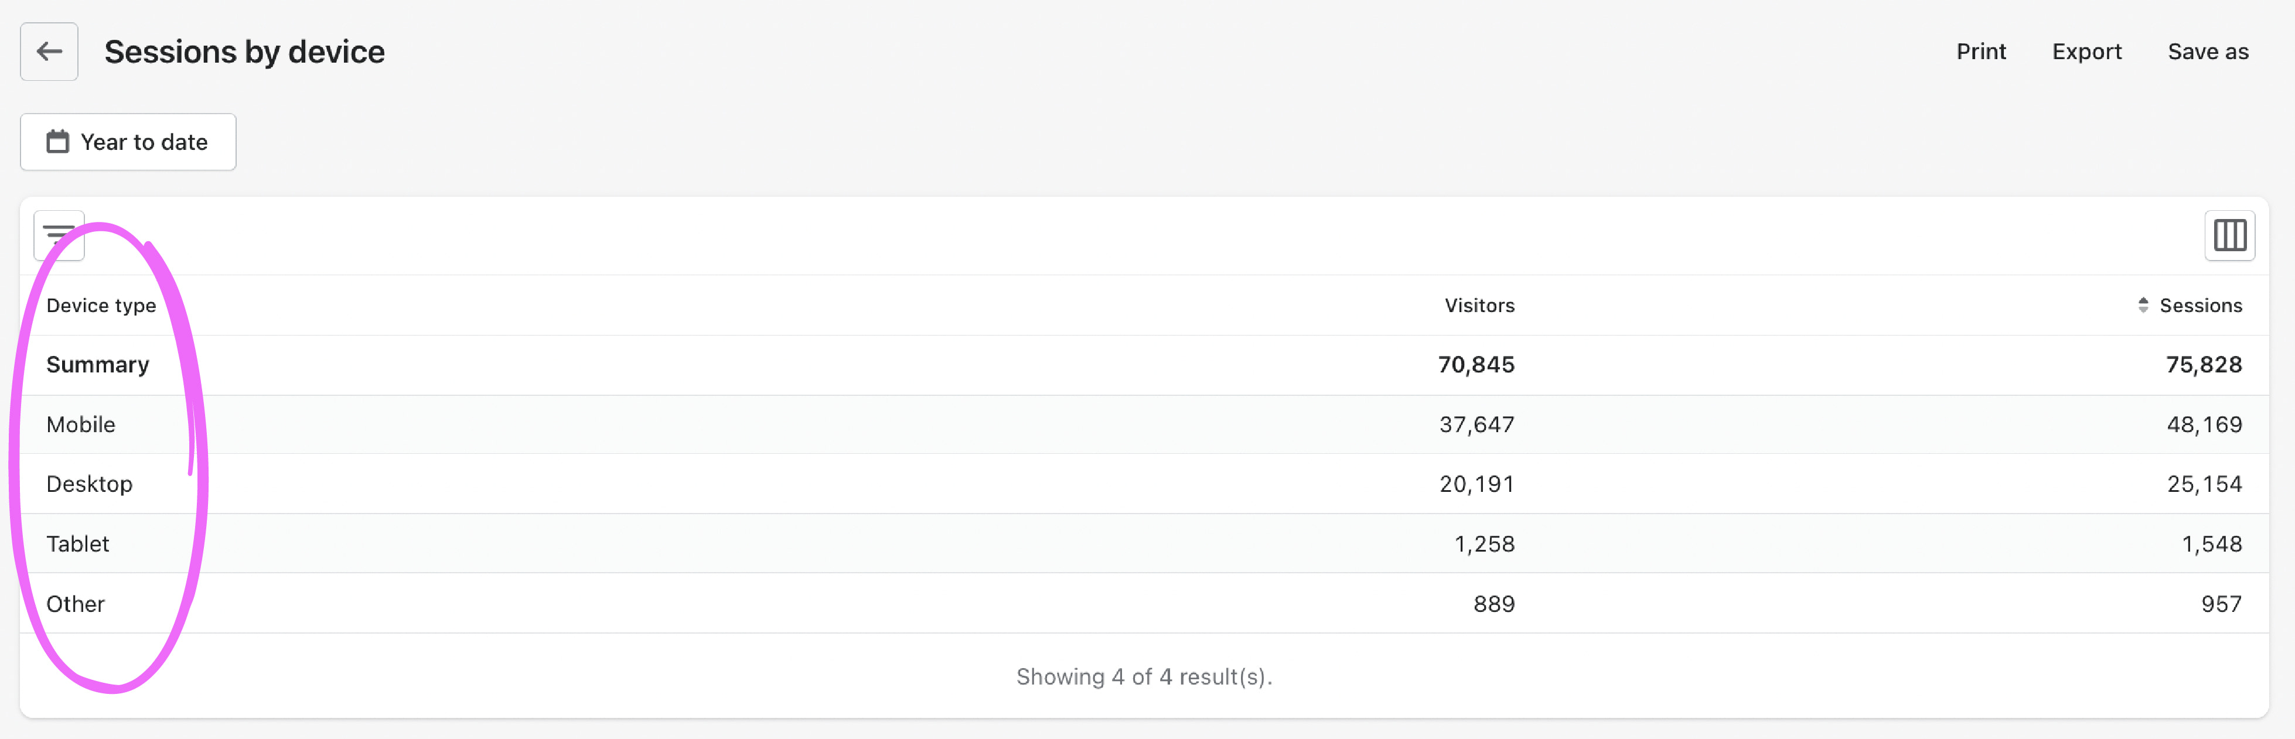Toggle the Sessions sort arrows
This screenshot has height=739, width=2295.
click(2143, 306)
